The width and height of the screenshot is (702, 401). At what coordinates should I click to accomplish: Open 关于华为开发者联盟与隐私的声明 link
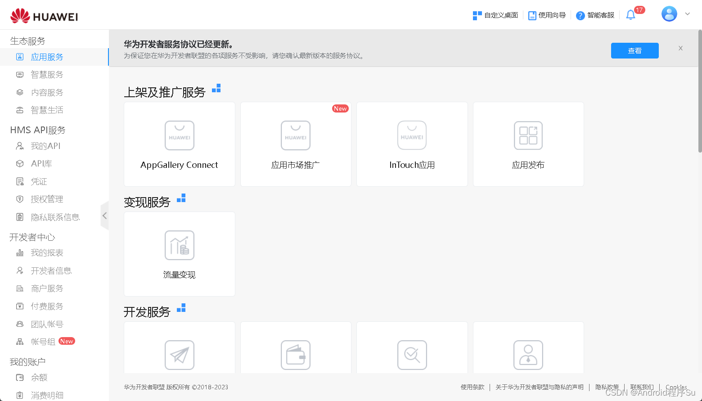click(540, 387)
